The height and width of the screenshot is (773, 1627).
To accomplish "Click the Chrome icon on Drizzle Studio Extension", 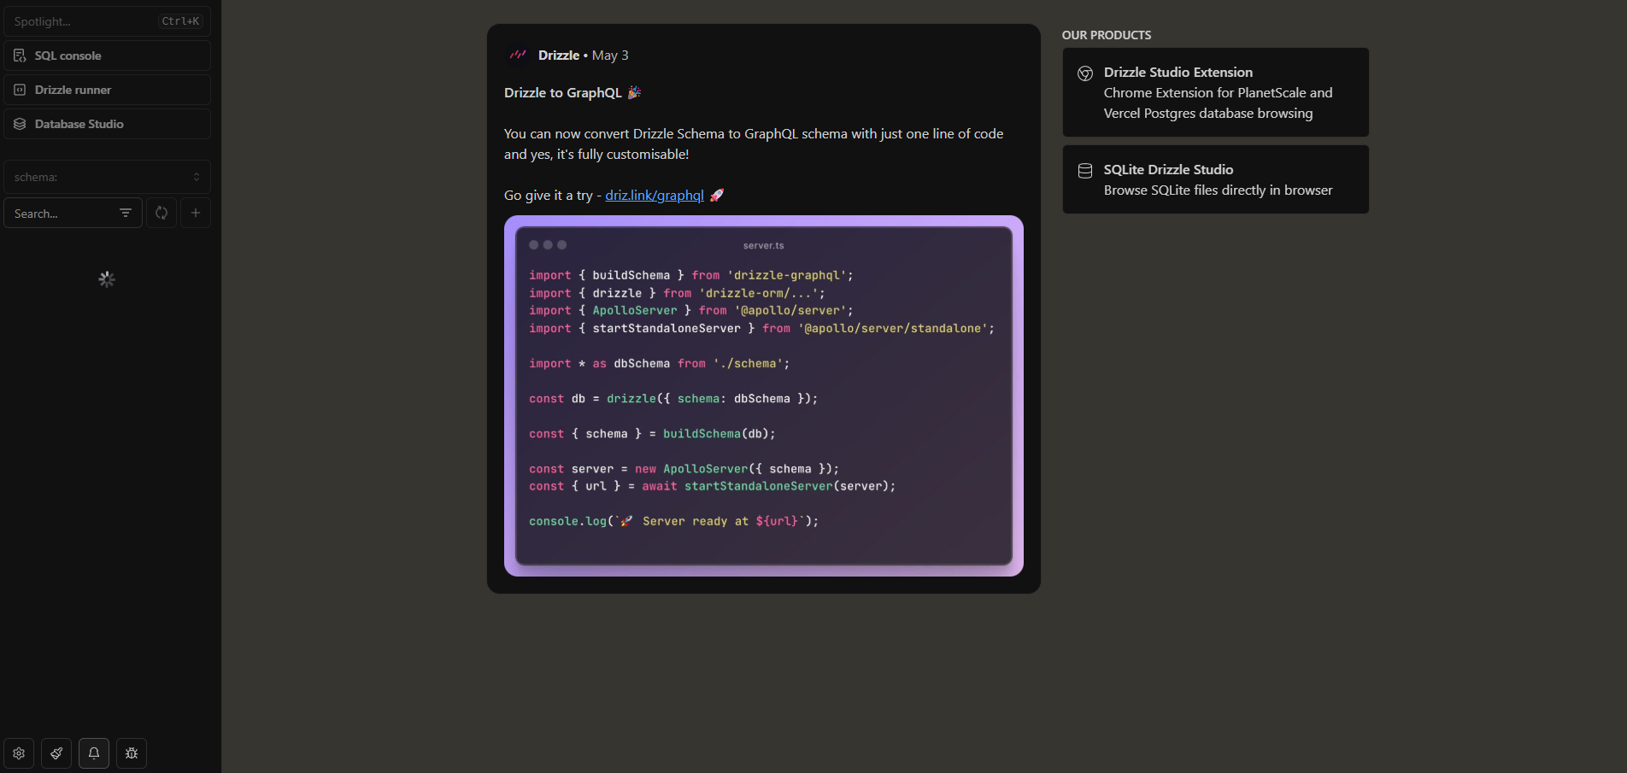I will [x=1085, y=73].
